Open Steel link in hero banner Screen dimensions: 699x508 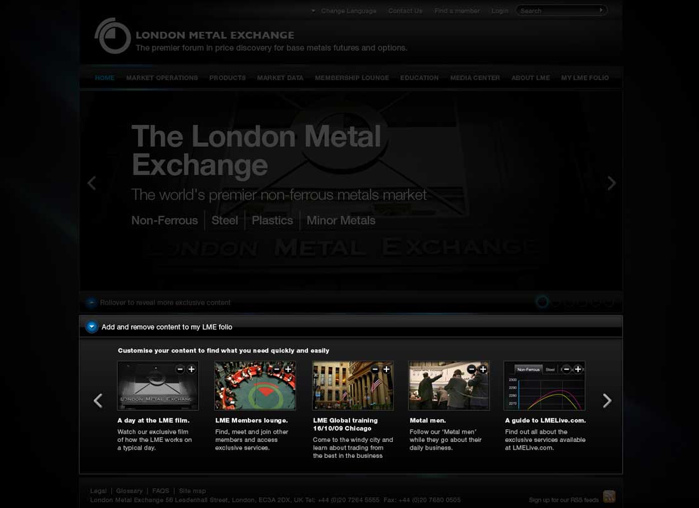pos(225,220)
